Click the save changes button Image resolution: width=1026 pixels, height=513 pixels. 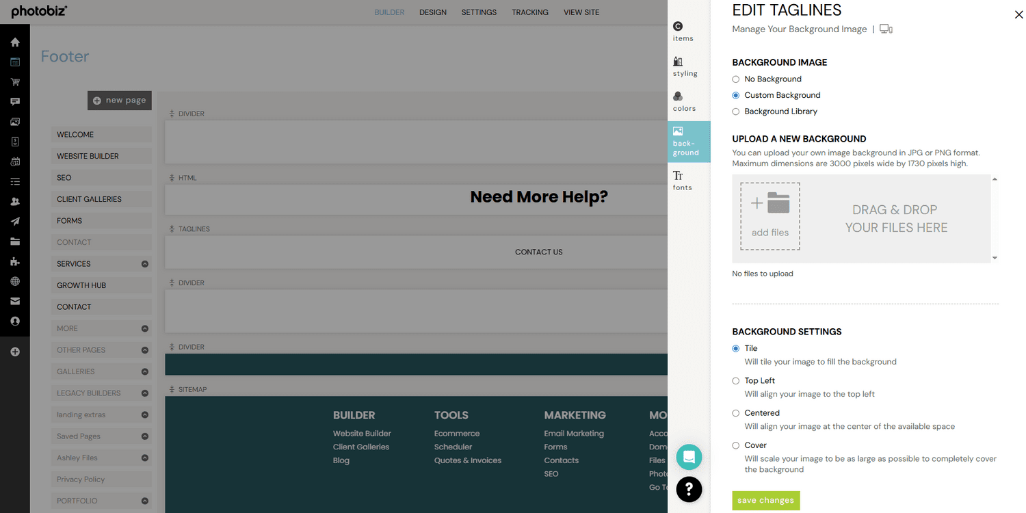766,500
